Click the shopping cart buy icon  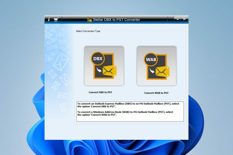pyautogui.click(x=56, y=19)
